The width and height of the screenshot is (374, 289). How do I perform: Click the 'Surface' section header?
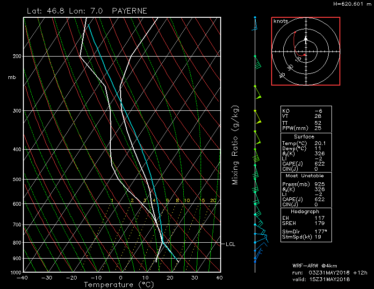point(304,137)
